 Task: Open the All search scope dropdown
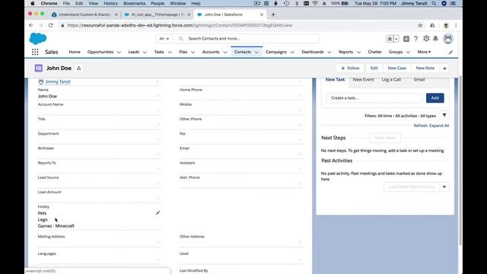(164, 39)
